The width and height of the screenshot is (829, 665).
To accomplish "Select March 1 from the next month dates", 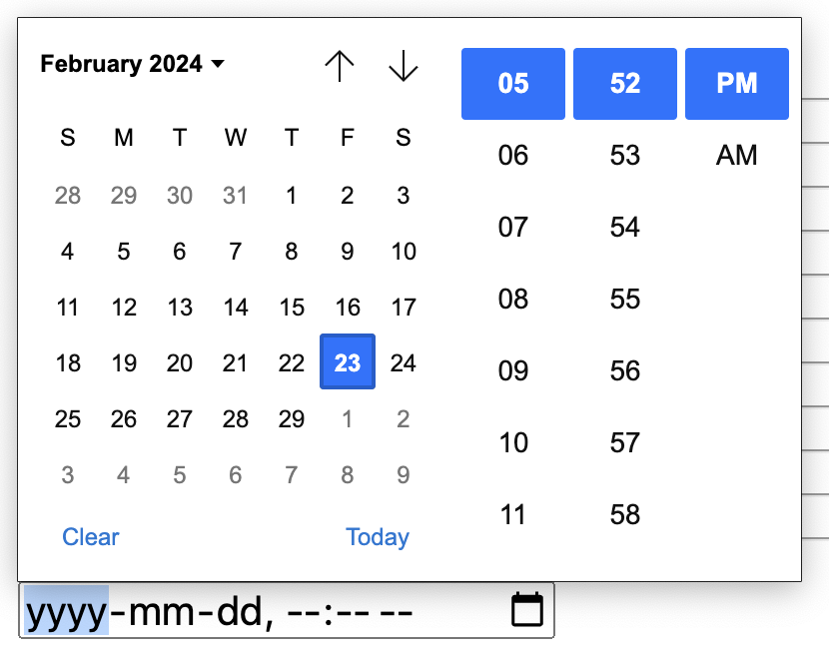I will (x=347, y=418).
